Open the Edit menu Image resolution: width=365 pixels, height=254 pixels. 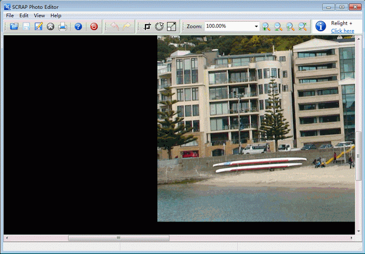pos(24,15)
